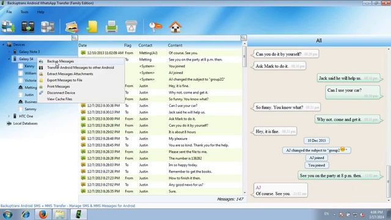Screen dimensions: 391x220
Task: Open the Windows Start menu
Action: coord(8,215)
